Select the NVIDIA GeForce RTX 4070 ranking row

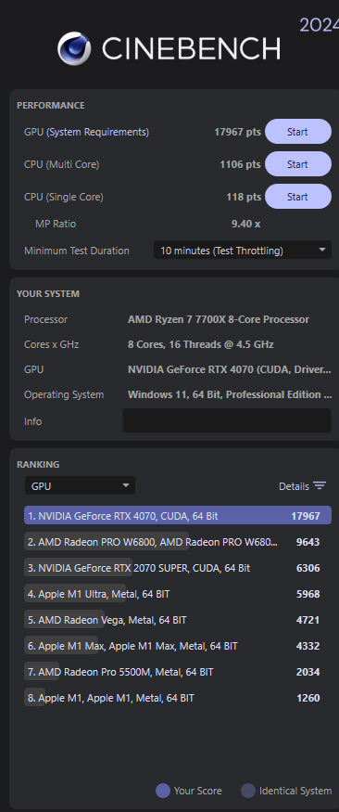pyautogui.click(x=178, y=516)
